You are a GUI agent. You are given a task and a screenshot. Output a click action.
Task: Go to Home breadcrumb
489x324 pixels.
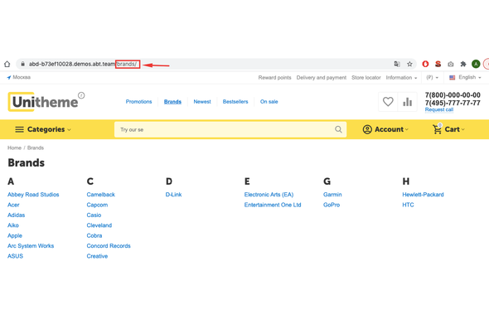[x=14, y=147]
